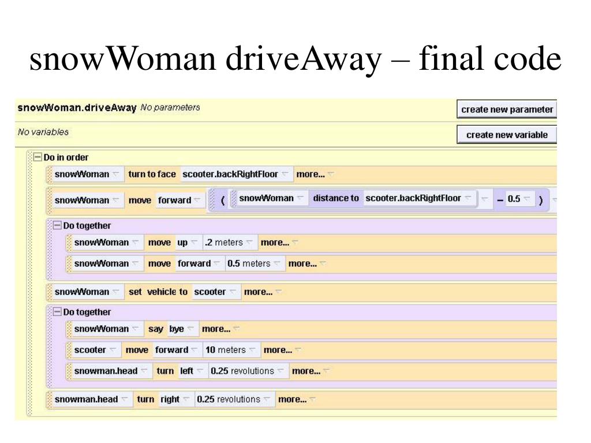Viewport: 591px width, 443px height.
Task: Collapse the Do in order block
Action: [x=38, y=157]
